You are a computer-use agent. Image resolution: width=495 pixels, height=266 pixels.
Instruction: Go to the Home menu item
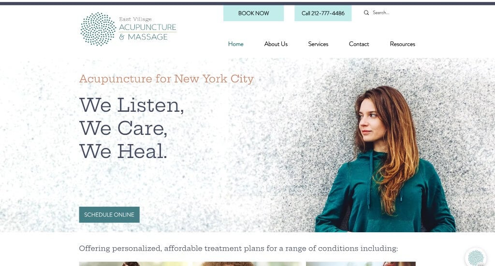(x=236, y=44)
